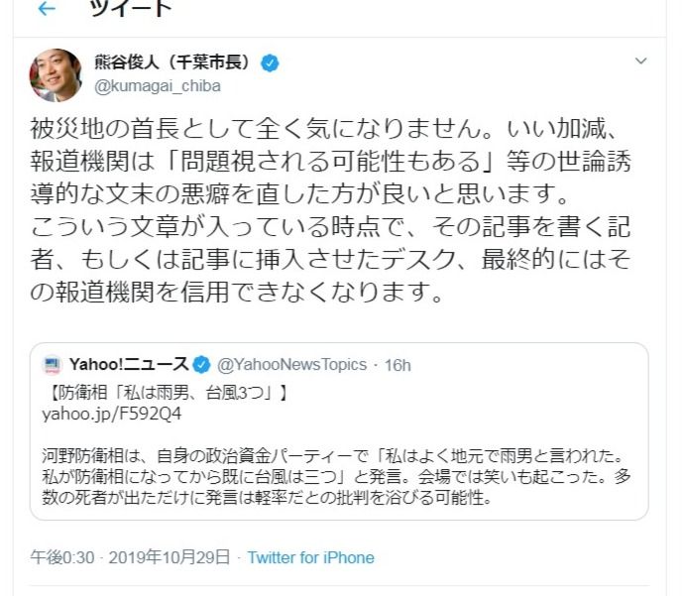
Task: Click the 午後0:30 tweet time
Action: pyautogui.click(x=61, y=557)
